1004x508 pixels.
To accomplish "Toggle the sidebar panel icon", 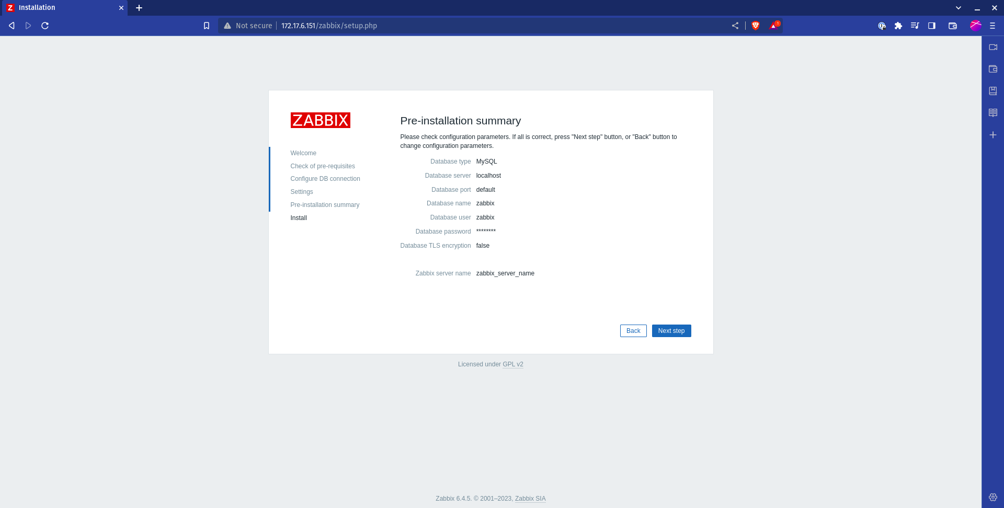I will [x=931, y=26].
